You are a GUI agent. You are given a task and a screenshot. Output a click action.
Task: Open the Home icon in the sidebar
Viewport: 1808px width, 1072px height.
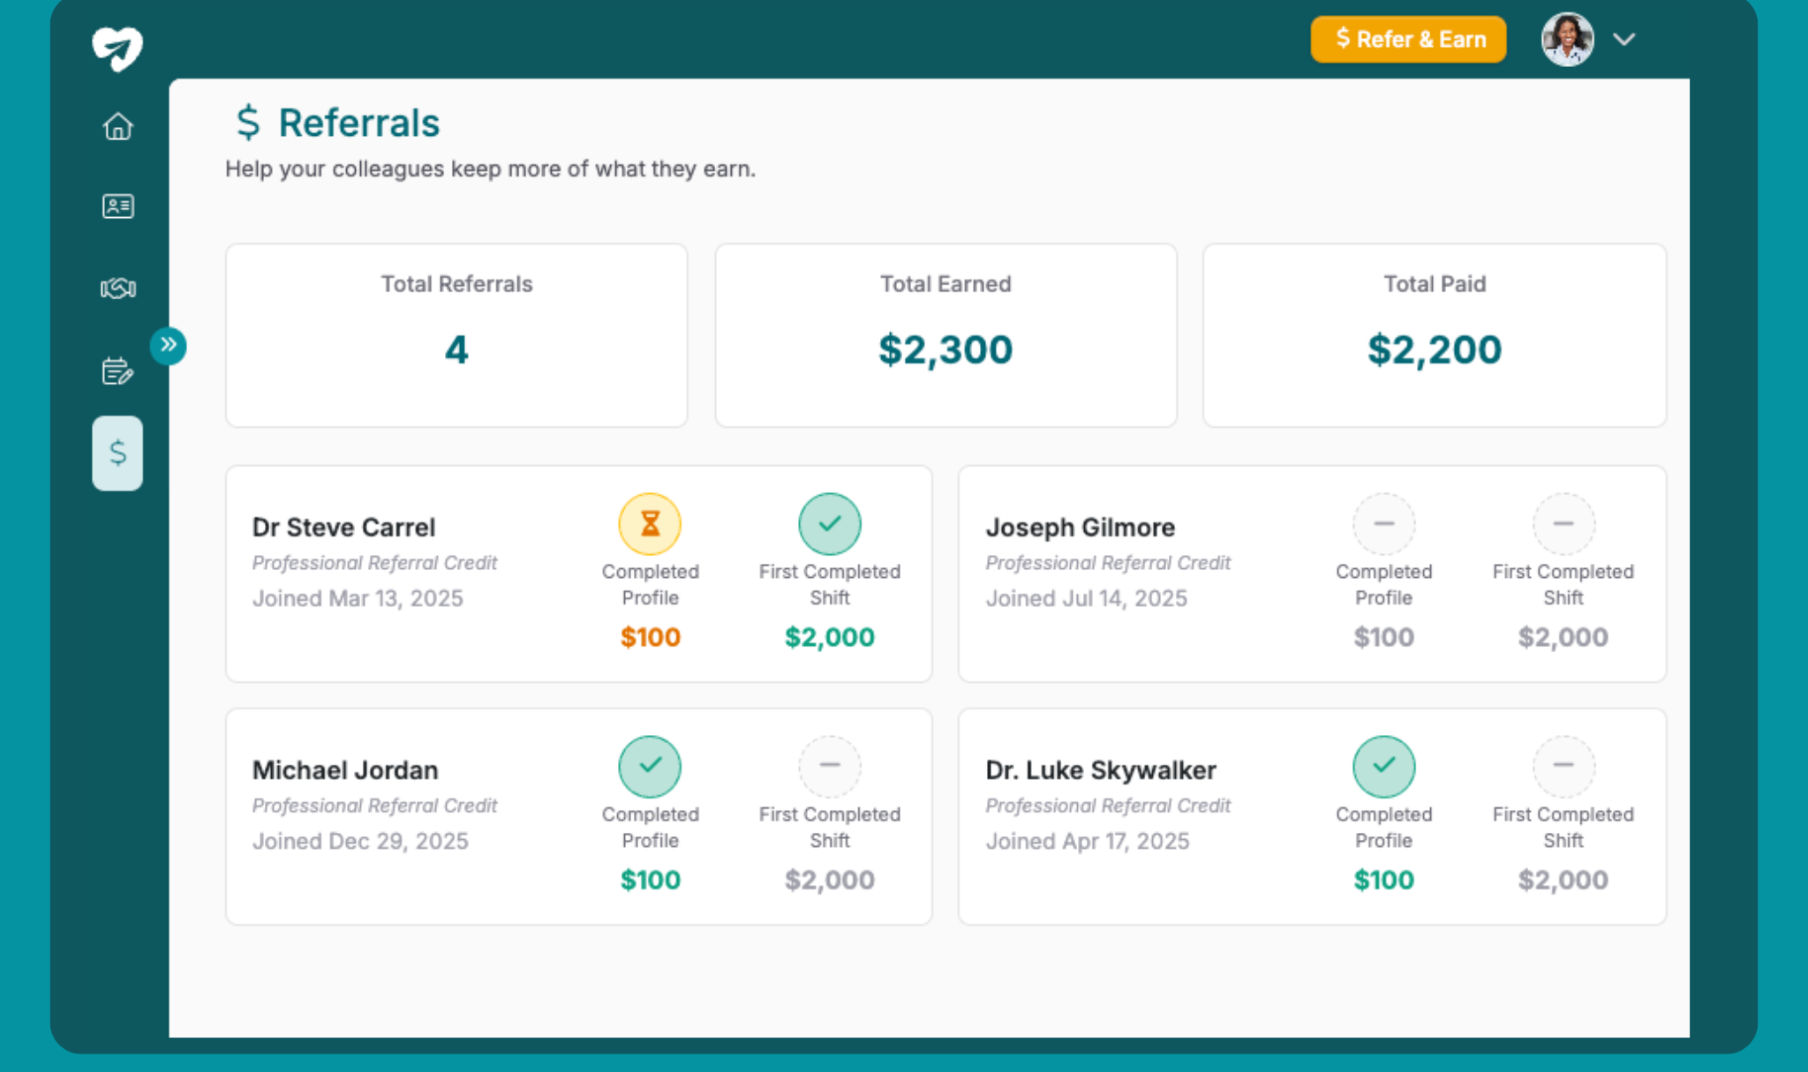pyautogui.click(x=117, y=126)
